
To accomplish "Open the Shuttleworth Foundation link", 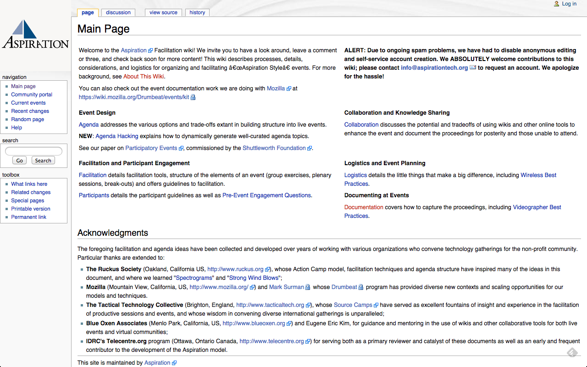I will point(274,148).
